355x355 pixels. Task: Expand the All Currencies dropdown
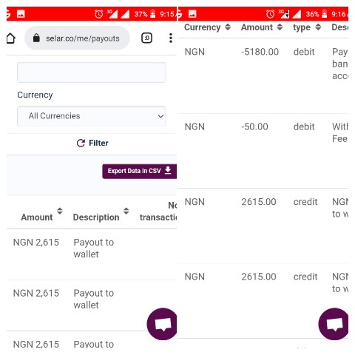click(92, 116)
